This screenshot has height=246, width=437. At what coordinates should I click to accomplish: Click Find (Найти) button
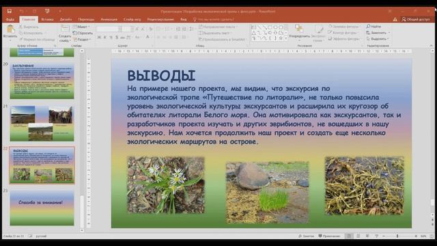(373, 26)
